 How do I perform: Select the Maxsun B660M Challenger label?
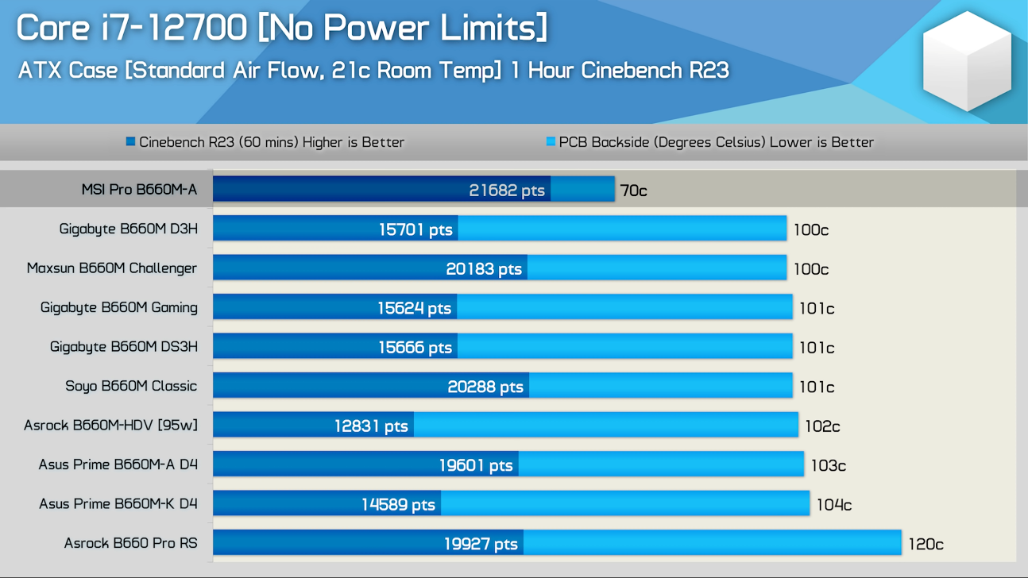coord(112,268)
